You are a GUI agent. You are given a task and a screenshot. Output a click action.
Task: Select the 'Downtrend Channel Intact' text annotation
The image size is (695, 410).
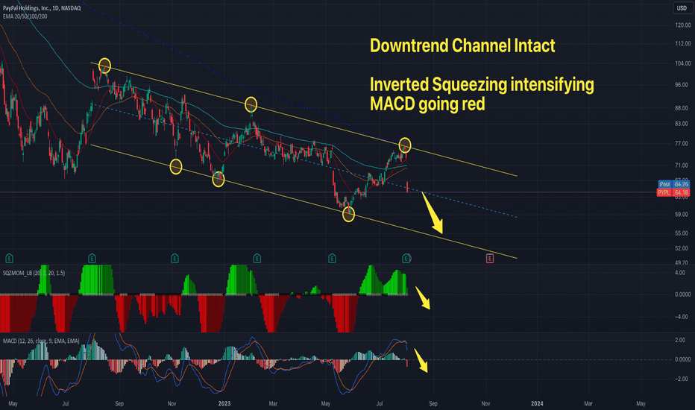tap(462, 45)
